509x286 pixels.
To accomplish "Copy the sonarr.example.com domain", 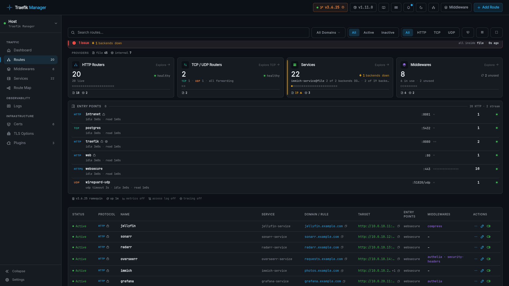I will pyautogui.click(x=342, y=237).
